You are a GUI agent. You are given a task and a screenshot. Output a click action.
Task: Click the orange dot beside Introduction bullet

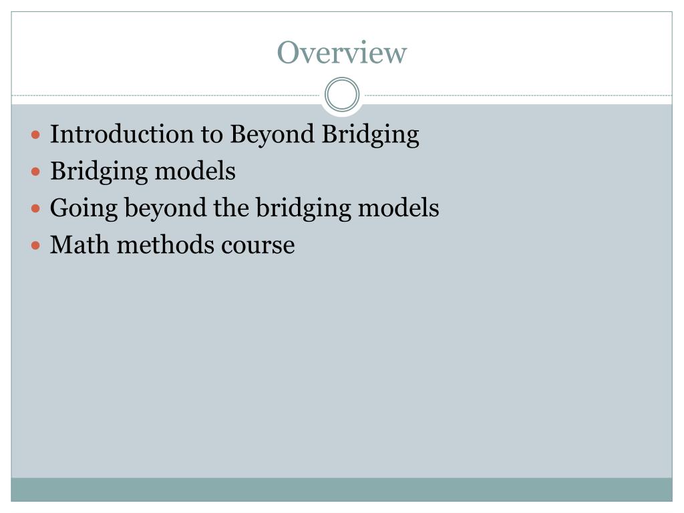pyautogui.click(x=36, y=135)
